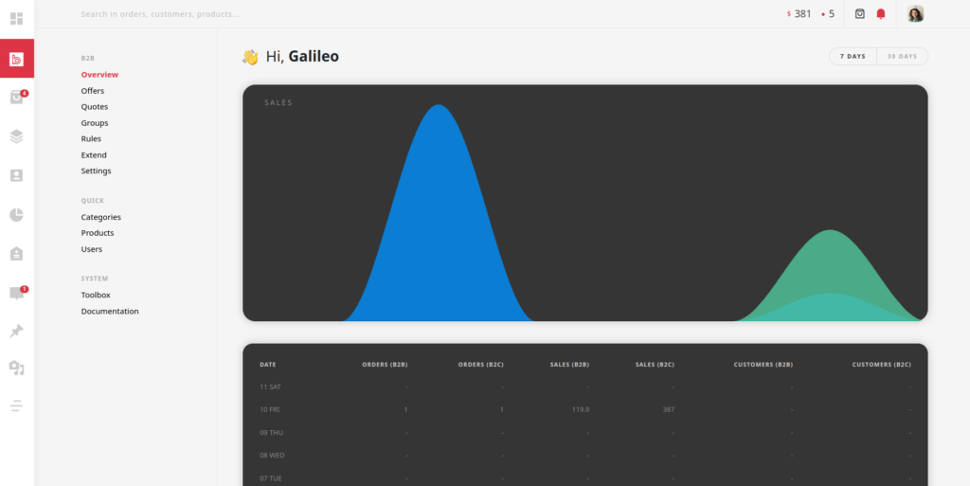This screenshot has width=970, height=486.
Task: Open the contact card icon in sidebar
Action: click(16, 175)
